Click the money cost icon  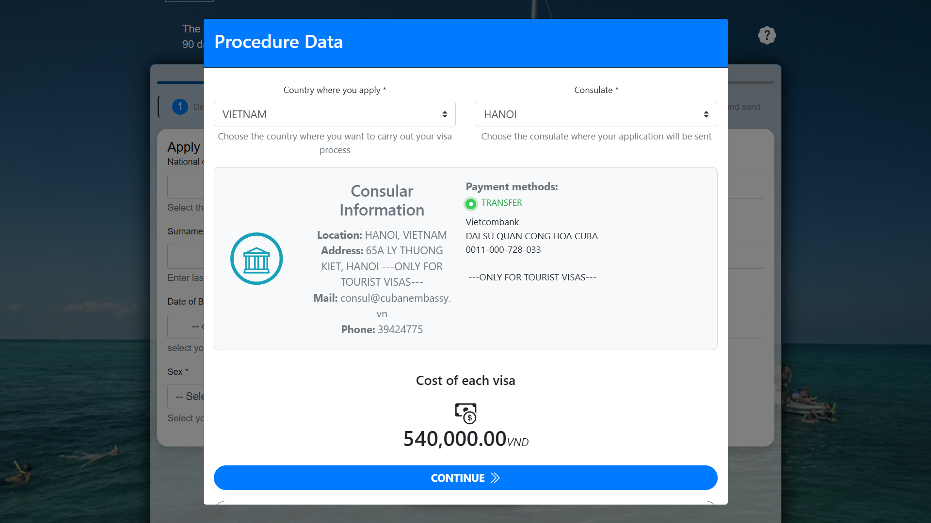(x=465, y=413)
